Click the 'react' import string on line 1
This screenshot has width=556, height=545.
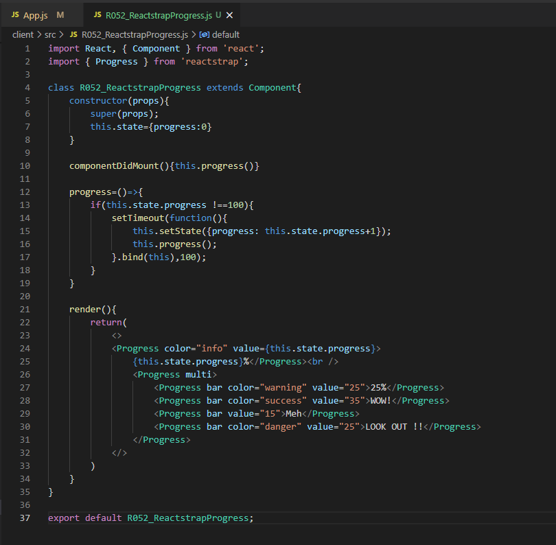coord(241,49)
